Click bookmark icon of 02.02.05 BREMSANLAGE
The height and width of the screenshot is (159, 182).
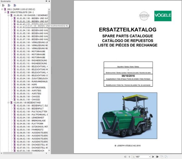[15, 120]
